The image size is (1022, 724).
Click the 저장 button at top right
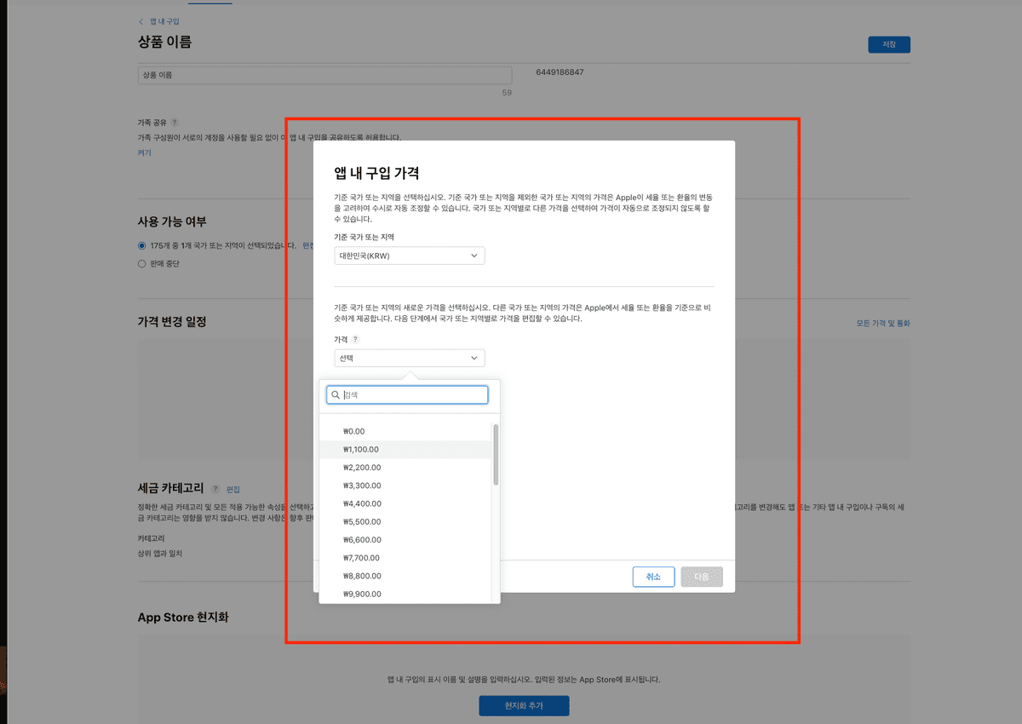pyautogui.click(x=888, y=44)
